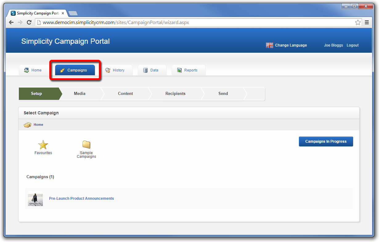The width and height of the screenshot is (379, 242).
Task: Open Pre-Launch Product Announcements campaign link
Action: tap(81, 199)
